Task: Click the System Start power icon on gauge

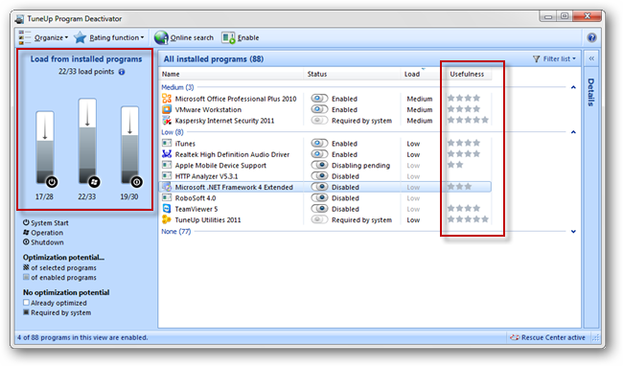Action: [x=52, y=182]
